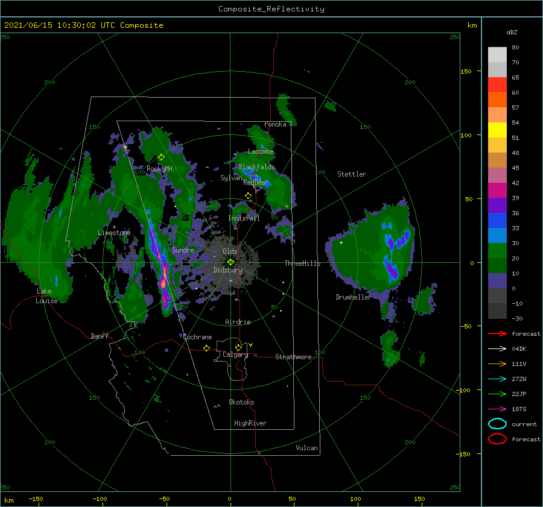Image resolution: width=543 pixels, height=507 pixels.
Task: Click the RockyMH label
Action: pos(159,169)
